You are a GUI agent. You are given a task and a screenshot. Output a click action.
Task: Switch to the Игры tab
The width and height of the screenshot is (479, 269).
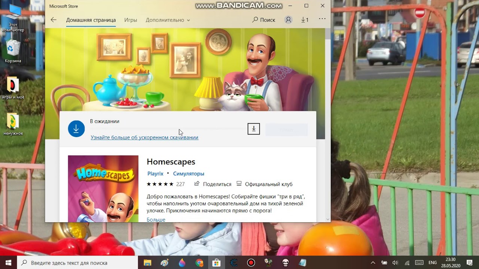(131, 20)
